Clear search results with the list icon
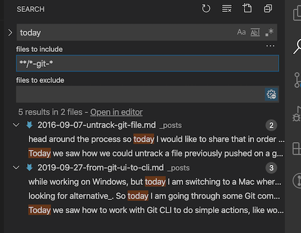This screenshot has height=233, width=301. click(x=227, y=8)
